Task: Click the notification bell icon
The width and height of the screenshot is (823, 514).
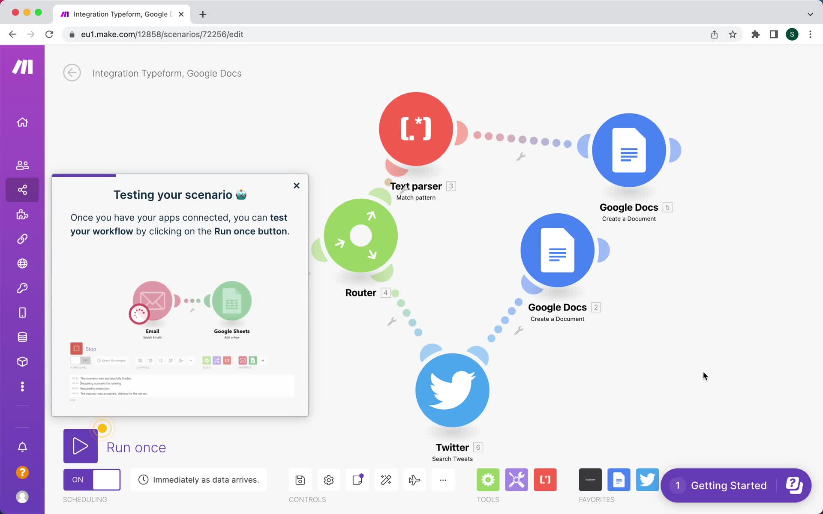Action: (x=23, y=447)
